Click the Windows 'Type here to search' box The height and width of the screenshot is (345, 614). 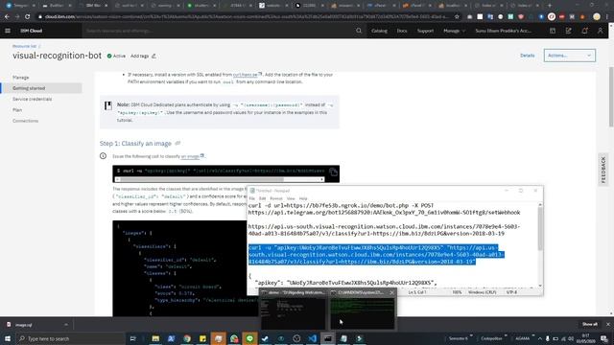[x=70, y=338]
